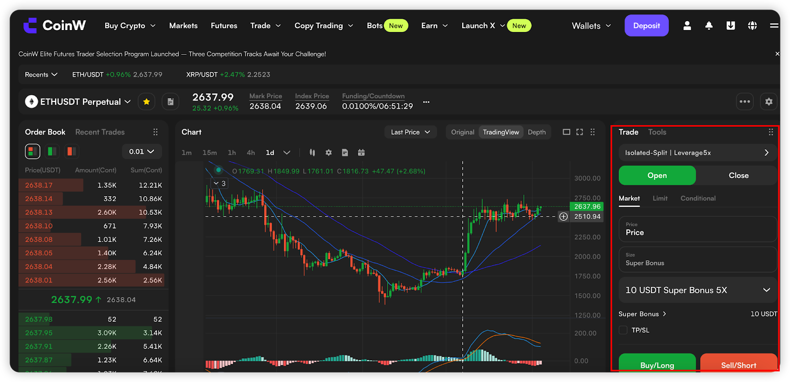The width and height of the screenshot is (790, 382).
Task: Tick the TP/SL checkbox
Action: (x=623, y=330)
